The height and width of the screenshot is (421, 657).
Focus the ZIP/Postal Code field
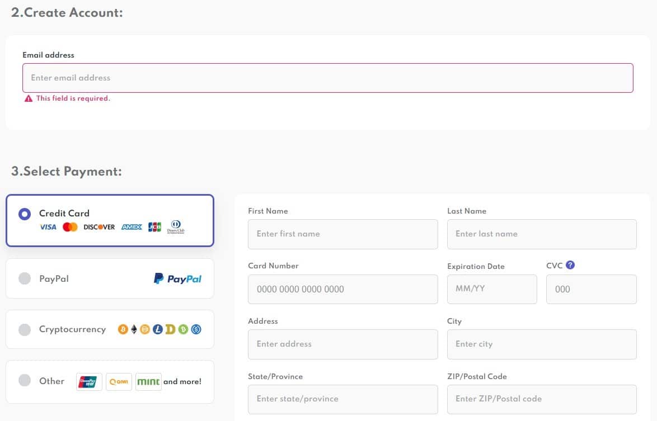coord(542,399)
